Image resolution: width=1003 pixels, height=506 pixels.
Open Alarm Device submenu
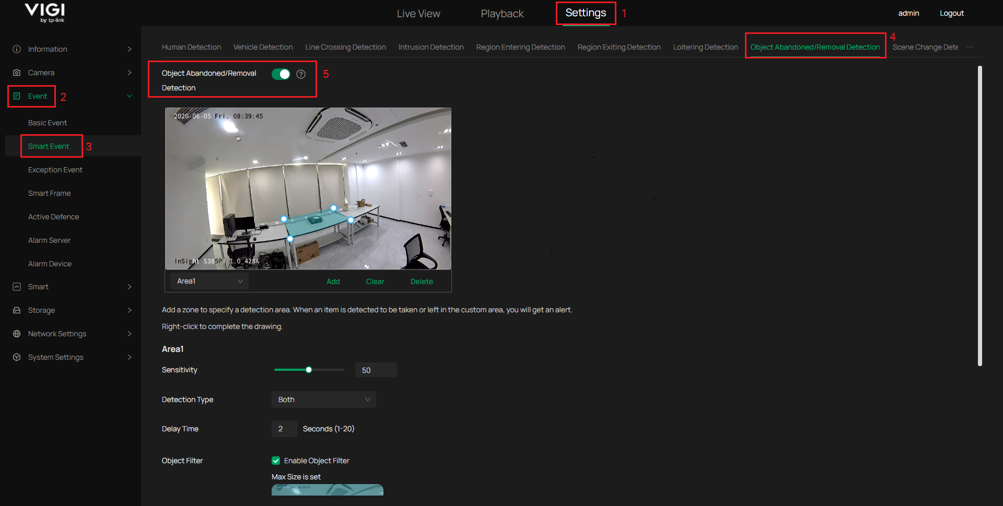click(x=50, y=264)
